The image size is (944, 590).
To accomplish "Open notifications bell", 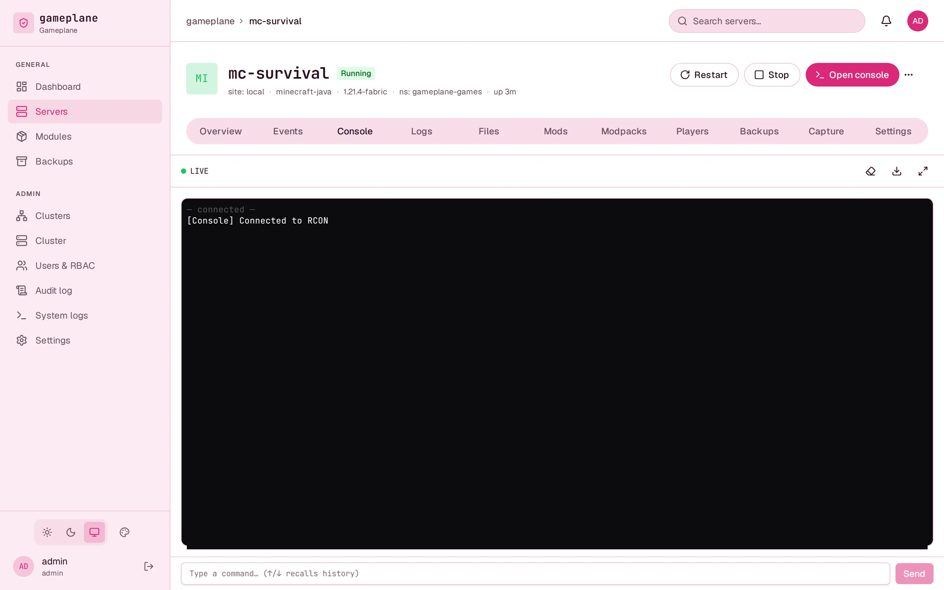I will tap(886, 21).
